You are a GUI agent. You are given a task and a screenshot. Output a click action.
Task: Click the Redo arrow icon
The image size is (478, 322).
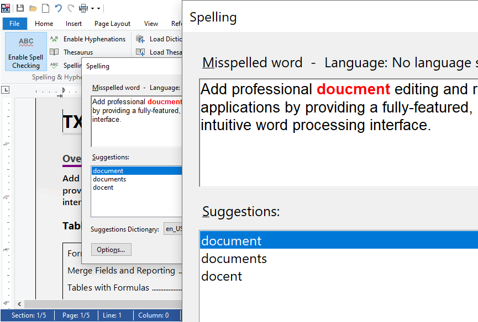coord(70,8)
